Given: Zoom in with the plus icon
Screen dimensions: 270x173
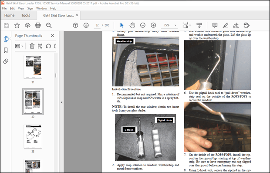Looking at the screenshot, I should (x=153, y=25).
